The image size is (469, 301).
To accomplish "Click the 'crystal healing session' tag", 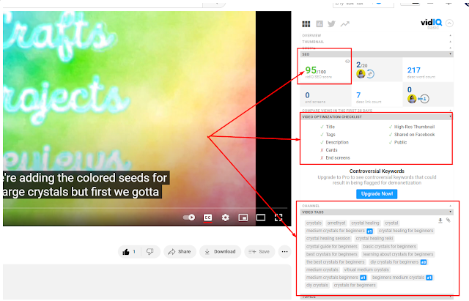I will [328, 239].
